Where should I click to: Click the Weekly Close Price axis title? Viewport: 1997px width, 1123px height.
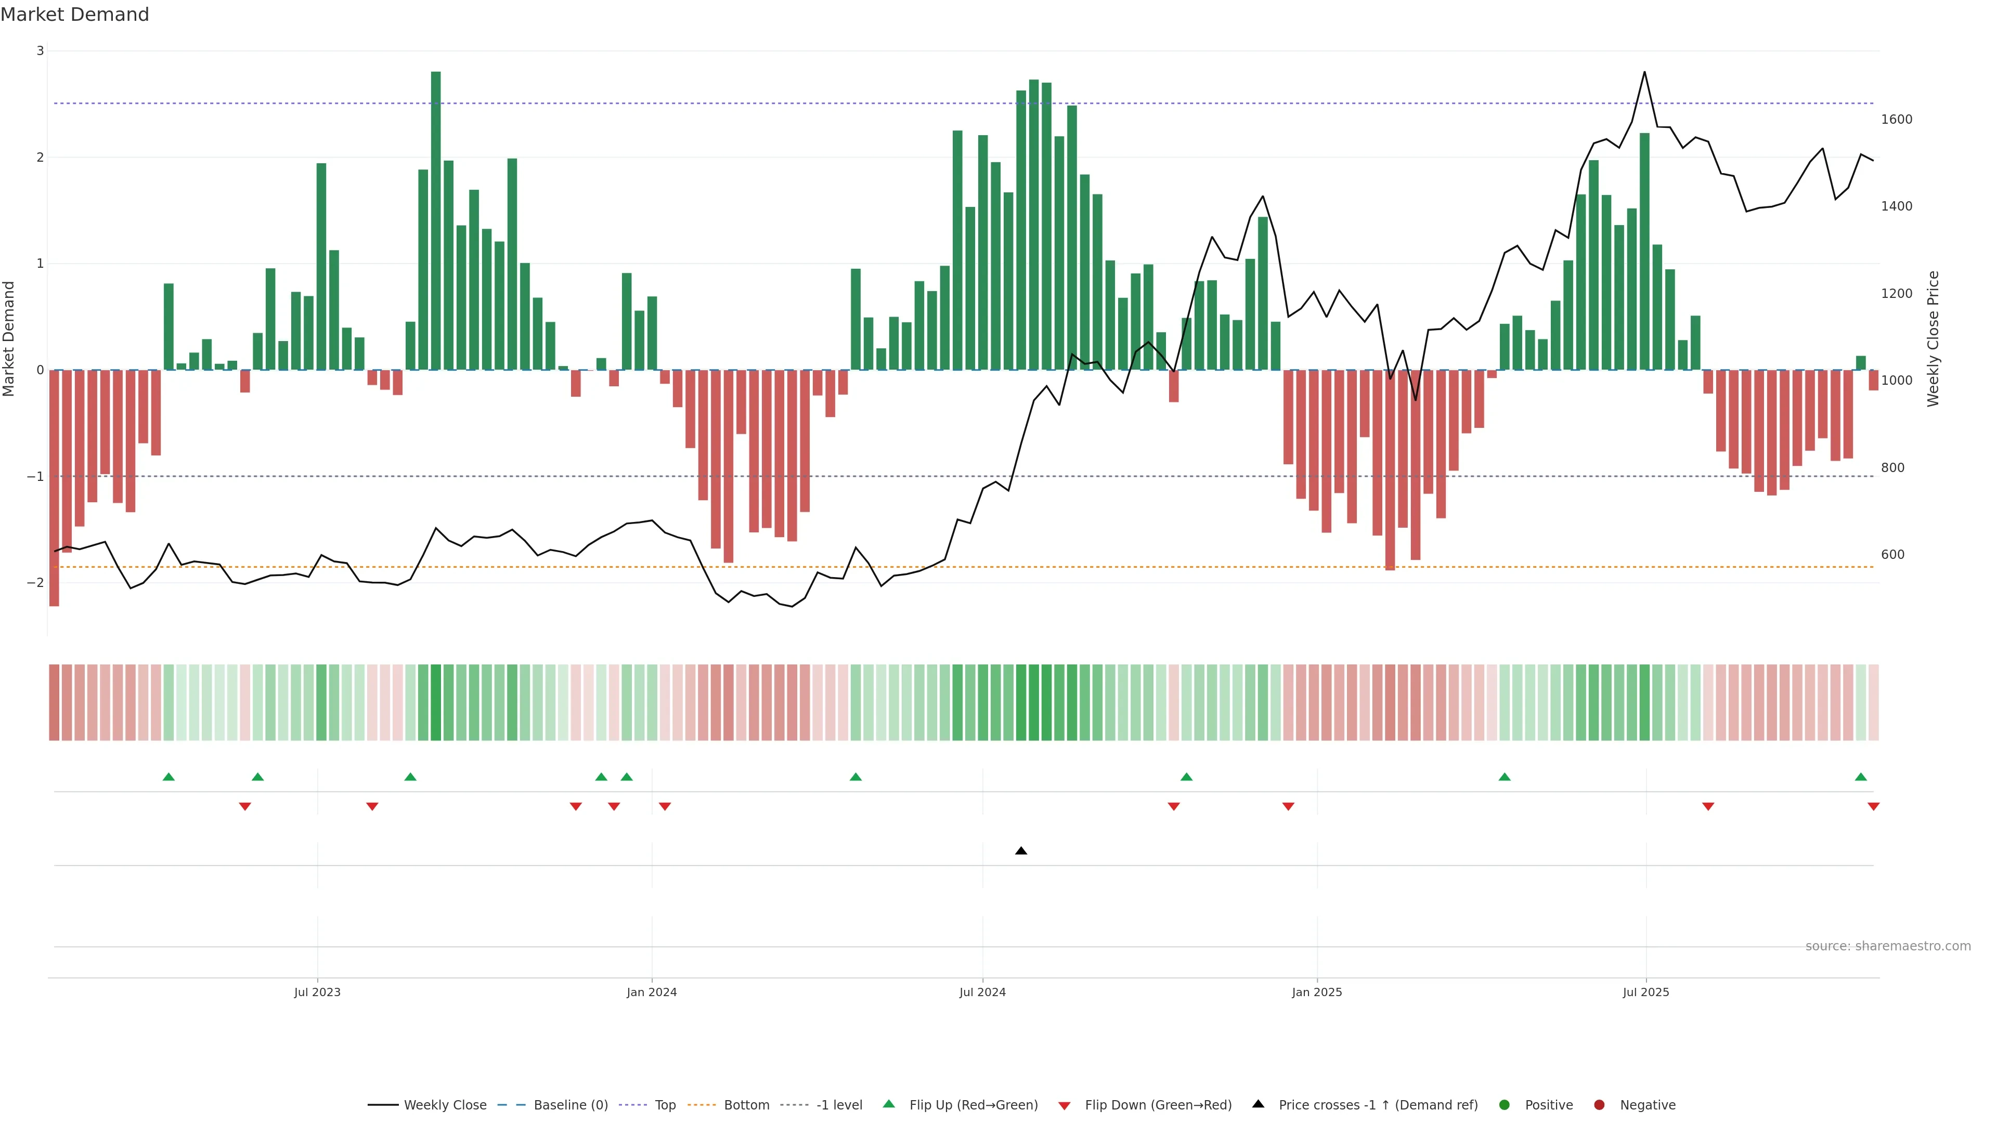point(1933,338)
